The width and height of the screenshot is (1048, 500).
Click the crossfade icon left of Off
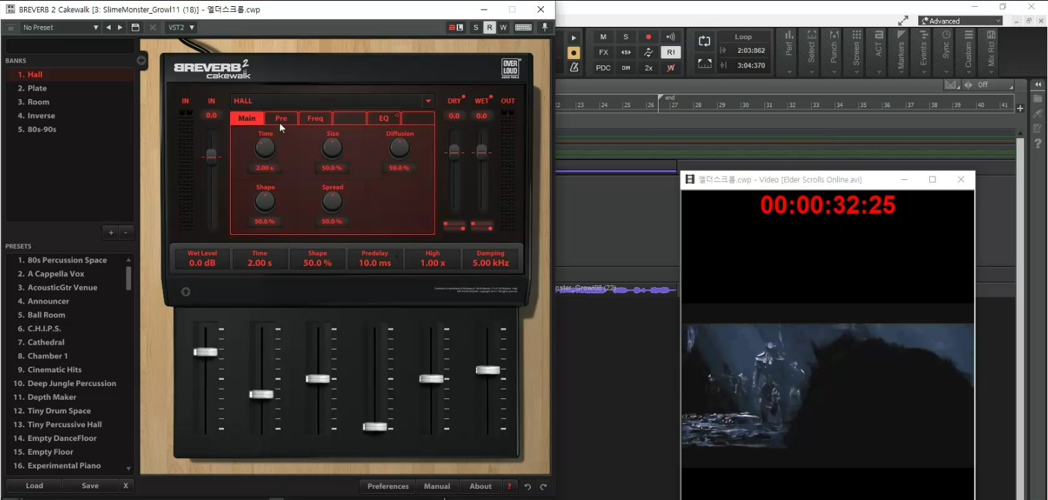951,85
